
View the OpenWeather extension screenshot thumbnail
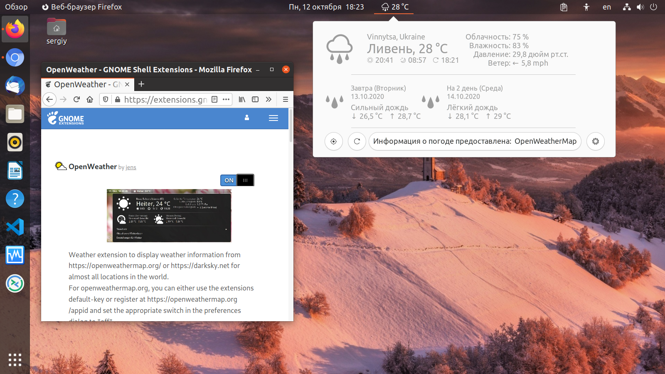(x=169, y=216)
